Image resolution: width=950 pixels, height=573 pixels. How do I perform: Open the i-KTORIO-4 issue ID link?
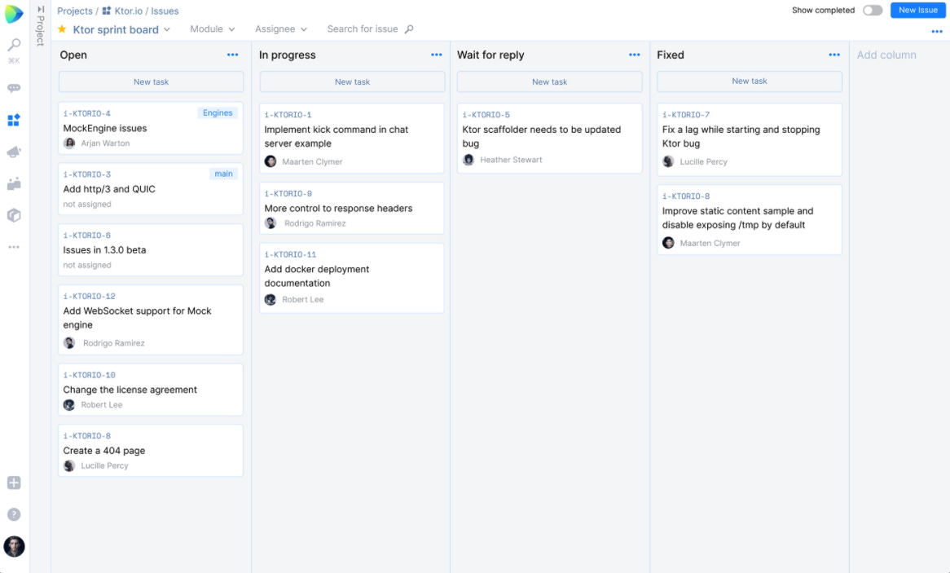point(86,113)
